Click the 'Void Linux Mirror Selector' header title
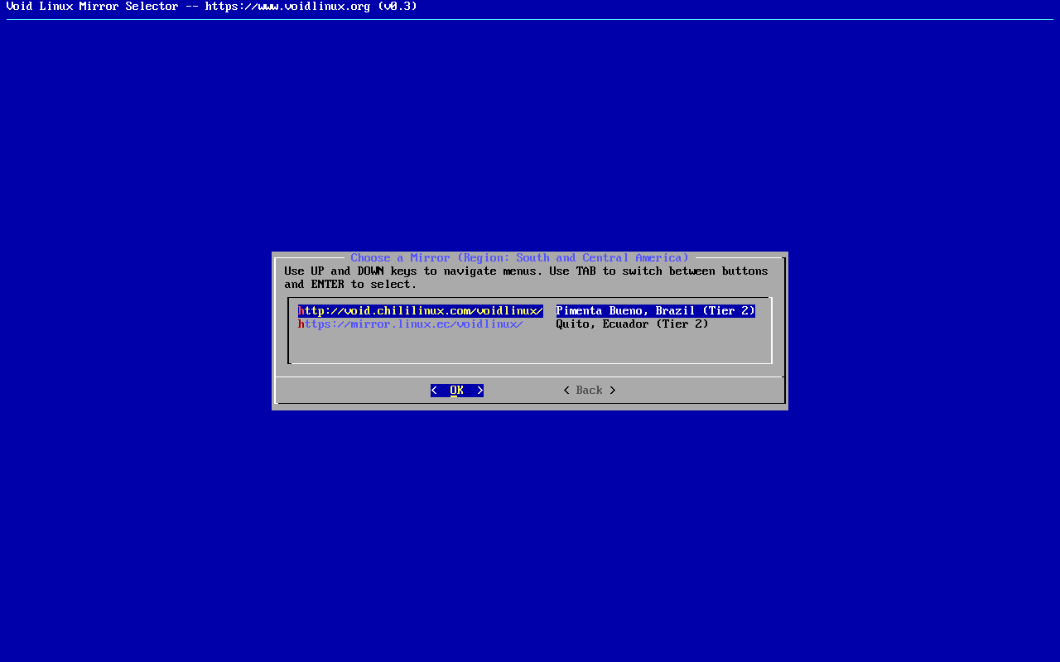1060x662 pixels. [92, 7]
